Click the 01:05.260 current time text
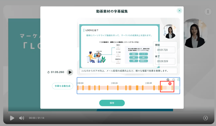 pos(57,72)
